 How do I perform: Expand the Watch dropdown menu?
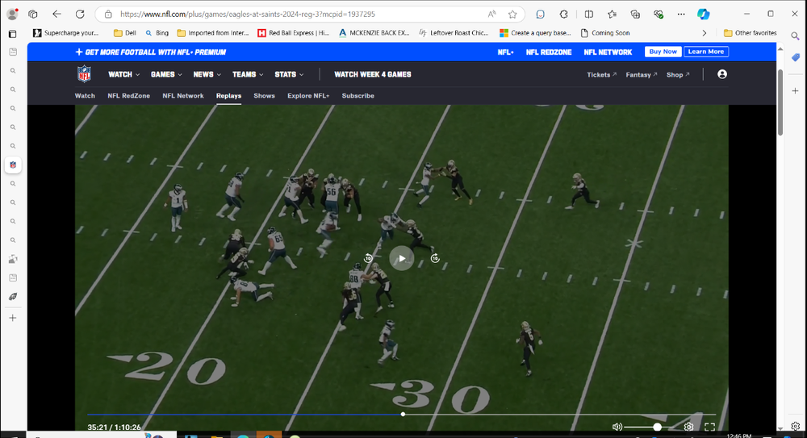[x=123, y=74]
